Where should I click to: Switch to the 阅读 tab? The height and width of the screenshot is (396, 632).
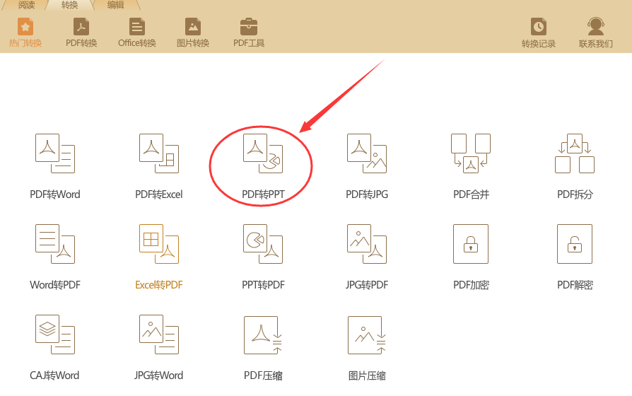click(x=27, y=5)
